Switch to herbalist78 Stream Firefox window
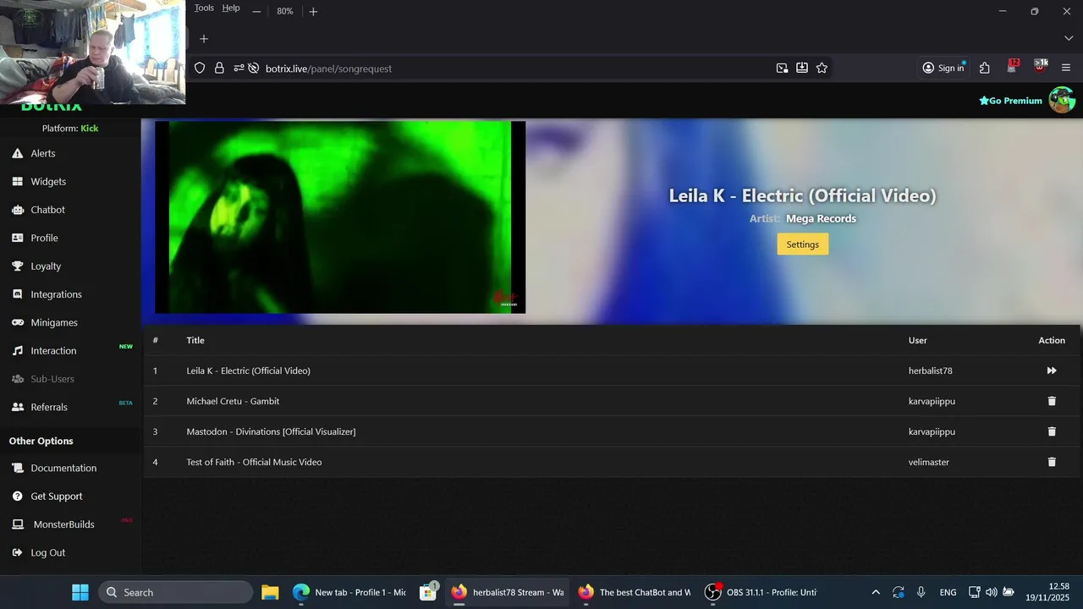 (x=508, y=592)
